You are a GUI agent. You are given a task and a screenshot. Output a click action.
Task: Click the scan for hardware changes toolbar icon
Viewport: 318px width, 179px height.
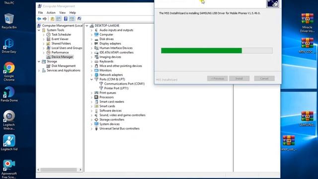(x=79, y=19)
